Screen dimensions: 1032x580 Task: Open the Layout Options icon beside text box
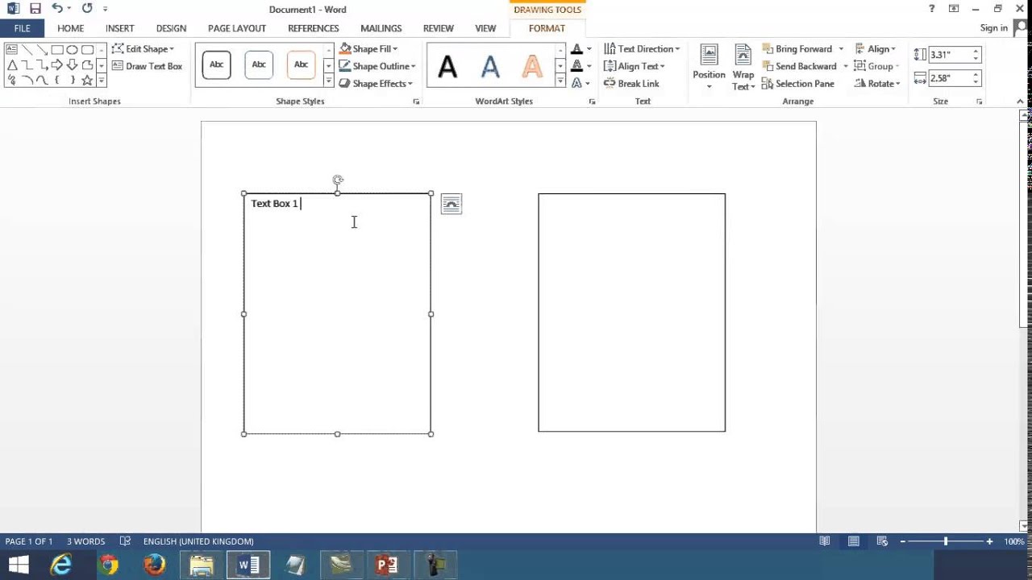pyautogui.click(x=451, y=205)
